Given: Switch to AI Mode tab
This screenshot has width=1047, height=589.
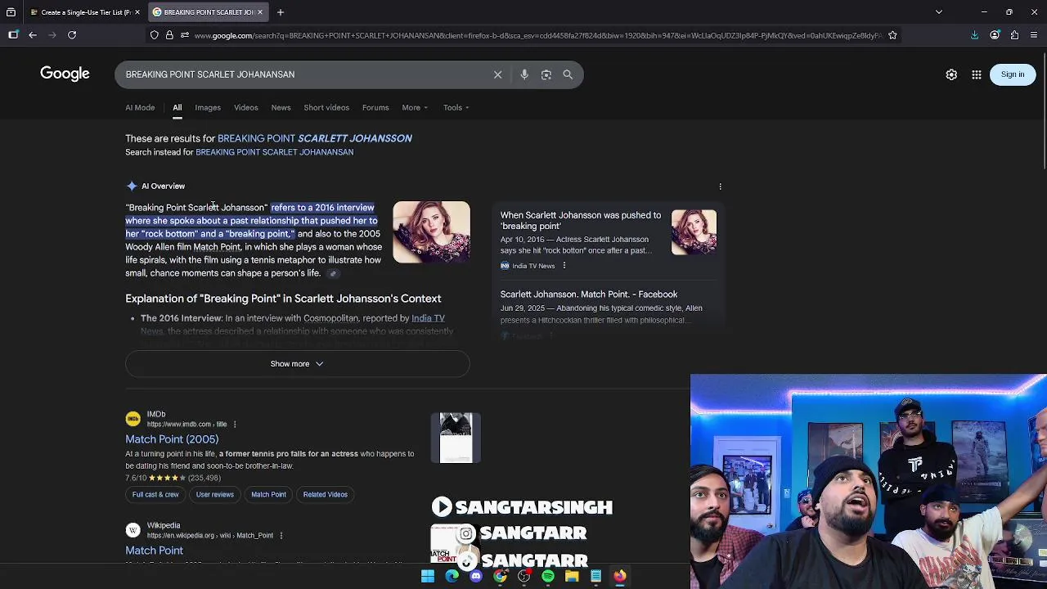Looking at the screenshot, I should pyautogui.click(x=140, y=108).
